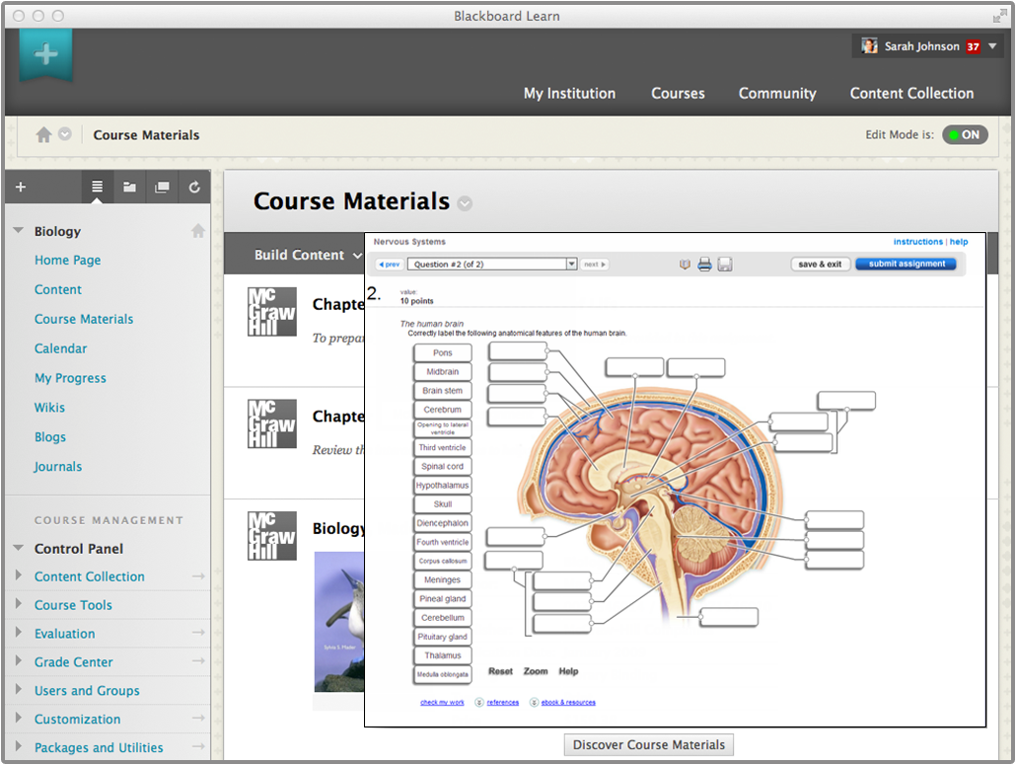The image size is (1016, 765).
Task: Click the second McGraw Hill logo icon
Action: tap(272, 424)
